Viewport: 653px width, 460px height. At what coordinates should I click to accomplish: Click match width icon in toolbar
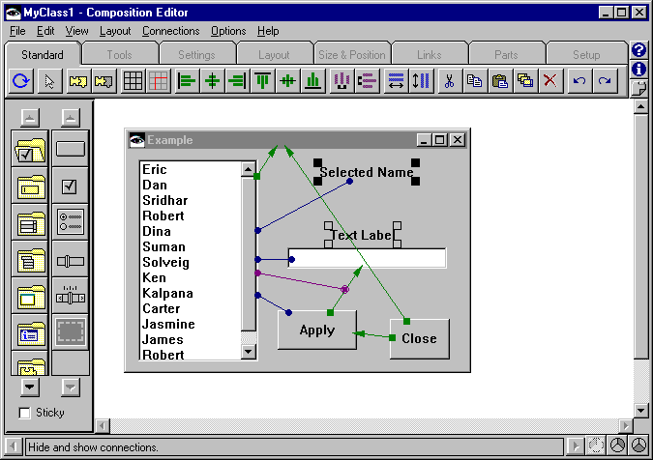click(x=396, y=80)
